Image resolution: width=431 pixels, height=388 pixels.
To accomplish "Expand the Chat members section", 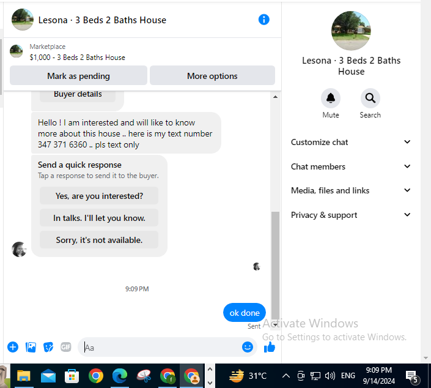I will [351, 166].
